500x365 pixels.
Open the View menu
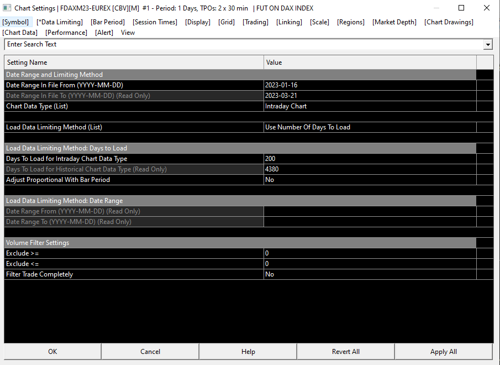[128, 33]
